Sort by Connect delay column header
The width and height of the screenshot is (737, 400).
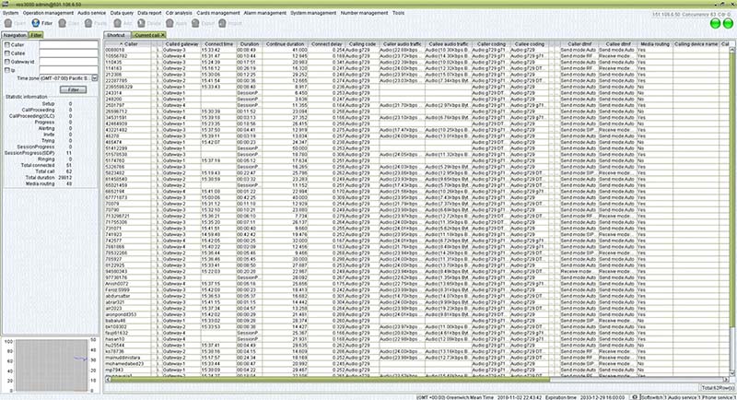tap(327, 43)
